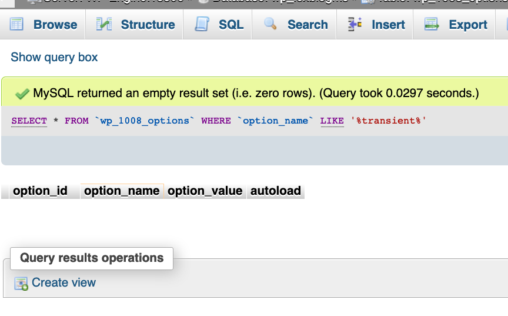Click the Structure tab icon
The height and width of the screenshot is (316, 508).
pyautogui.click(x=104, y=24)
